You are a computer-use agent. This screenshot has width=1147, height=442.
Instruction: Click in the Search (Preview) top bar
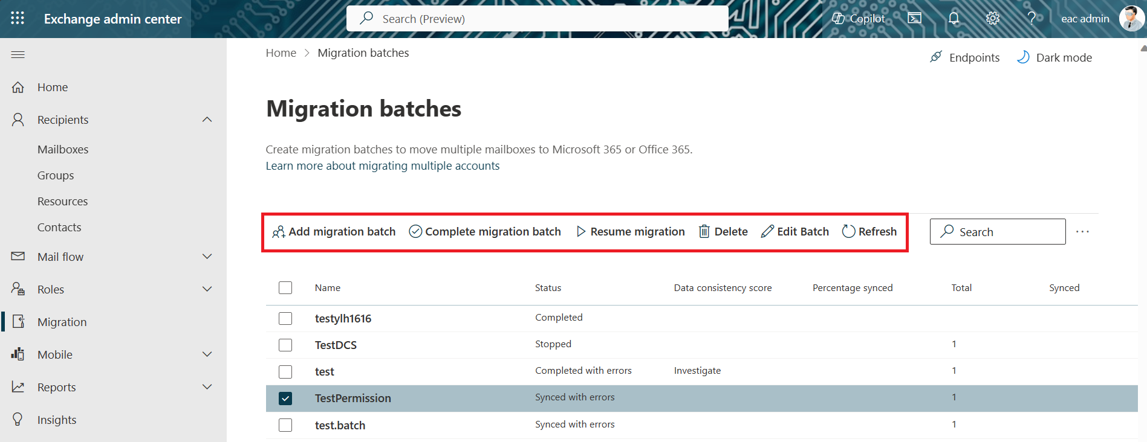click(537, 19)
